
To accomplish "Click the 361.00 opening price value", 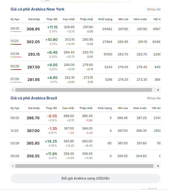I will (123, 143).
